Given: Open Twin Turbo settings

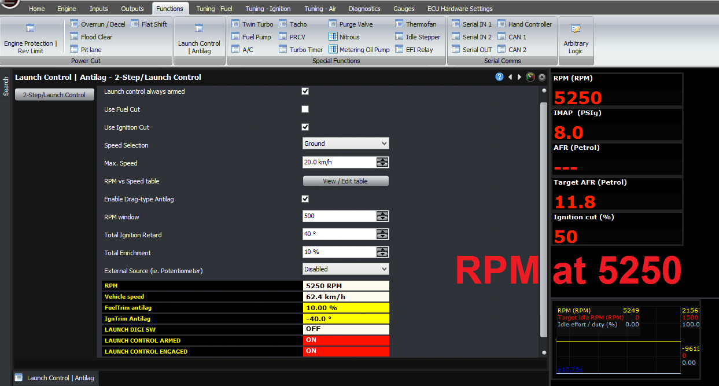Looking at the screenshot, I should coord(252,24).
